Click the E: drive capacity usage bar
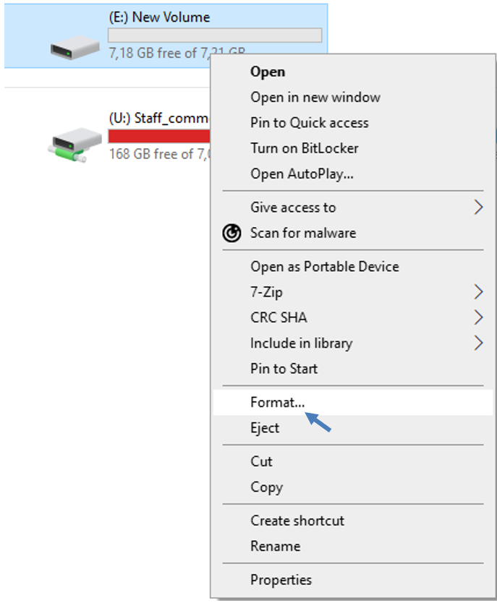 tap(215, 35)
